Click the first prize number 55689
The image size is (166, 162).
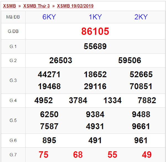click(95, 46)
